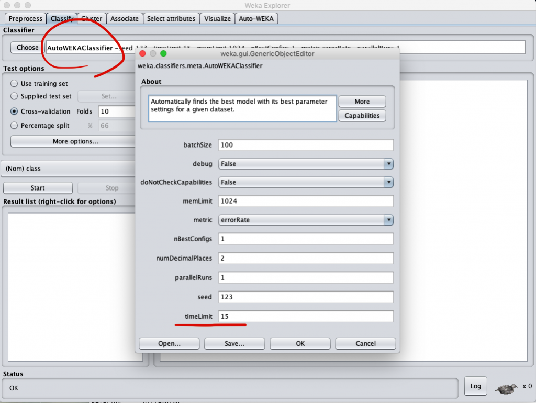The width and height of the screenshot is (536, 403).
Task: Click the AutoWEKAClassifier configuration text field
Action: click(x=285, y=48)
